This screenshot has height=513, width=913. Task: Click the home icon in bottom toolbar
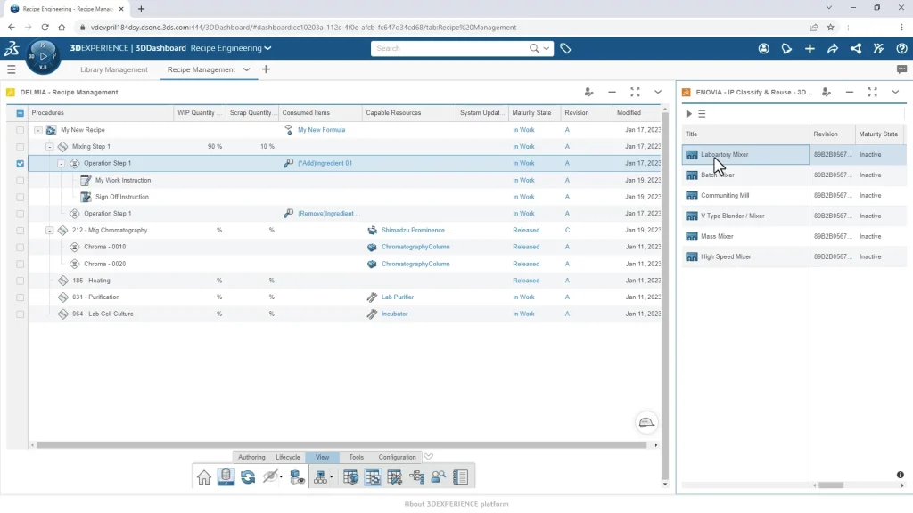(x=204, y=477)
